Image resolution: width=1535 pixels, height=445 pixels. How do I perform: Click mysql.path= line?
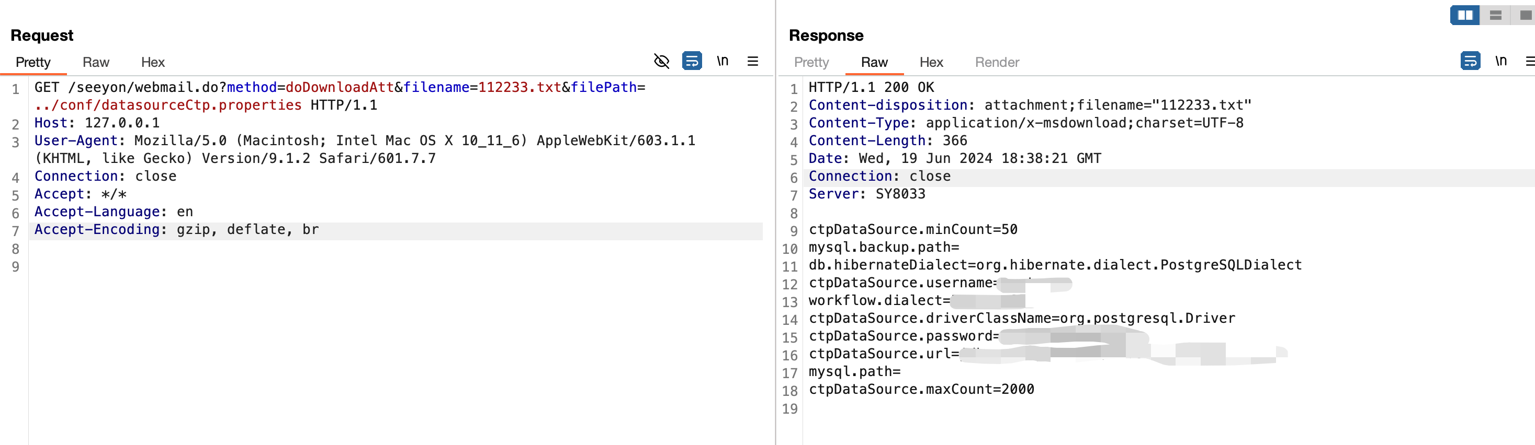[x=854, y=372]
